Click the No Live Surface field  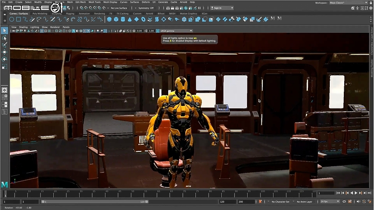click(119, 8)
